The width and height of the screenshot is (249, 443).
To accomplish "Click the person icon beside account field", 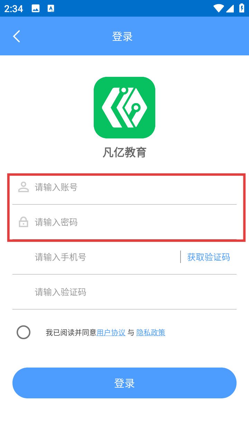I will (x=23, y=187).
